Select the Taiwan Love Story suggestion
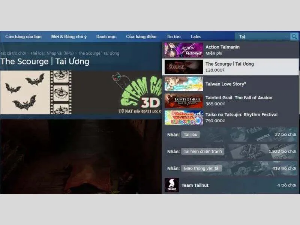This screenshot has width=300, height=225. pyautogui.click(x=230, y=84)
